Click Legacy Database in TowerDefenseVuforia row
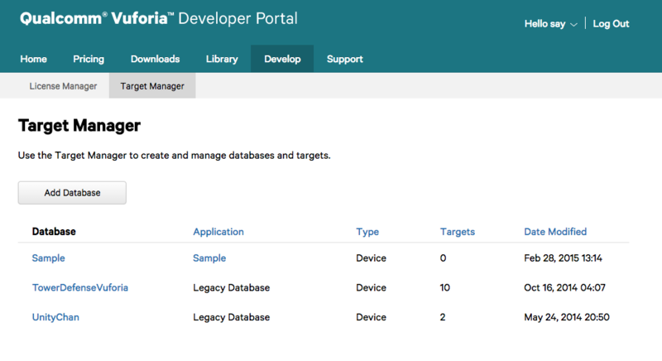 (x=232, y=287)
